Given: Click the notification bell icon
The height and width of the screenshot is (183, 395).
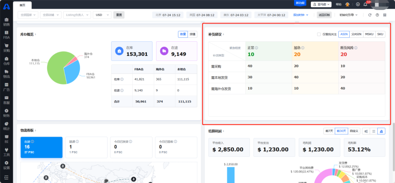Looking at the screenshot, I should [x=365, y=4].
